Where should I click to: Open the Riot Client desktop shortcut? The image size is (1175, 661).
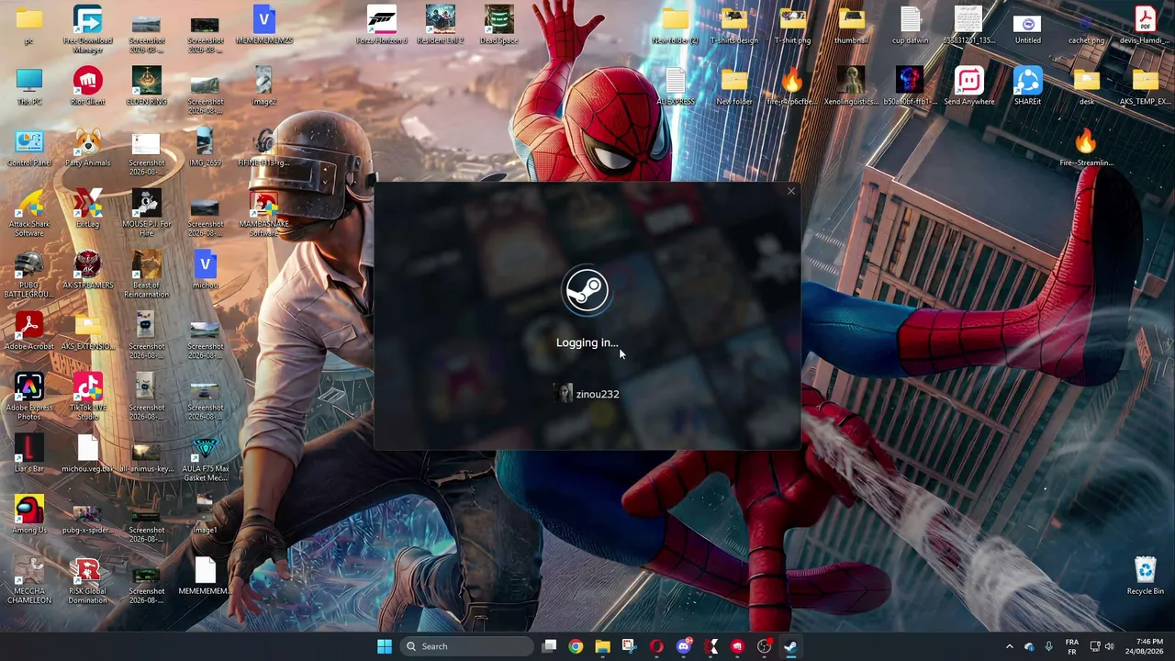point(87,86)
